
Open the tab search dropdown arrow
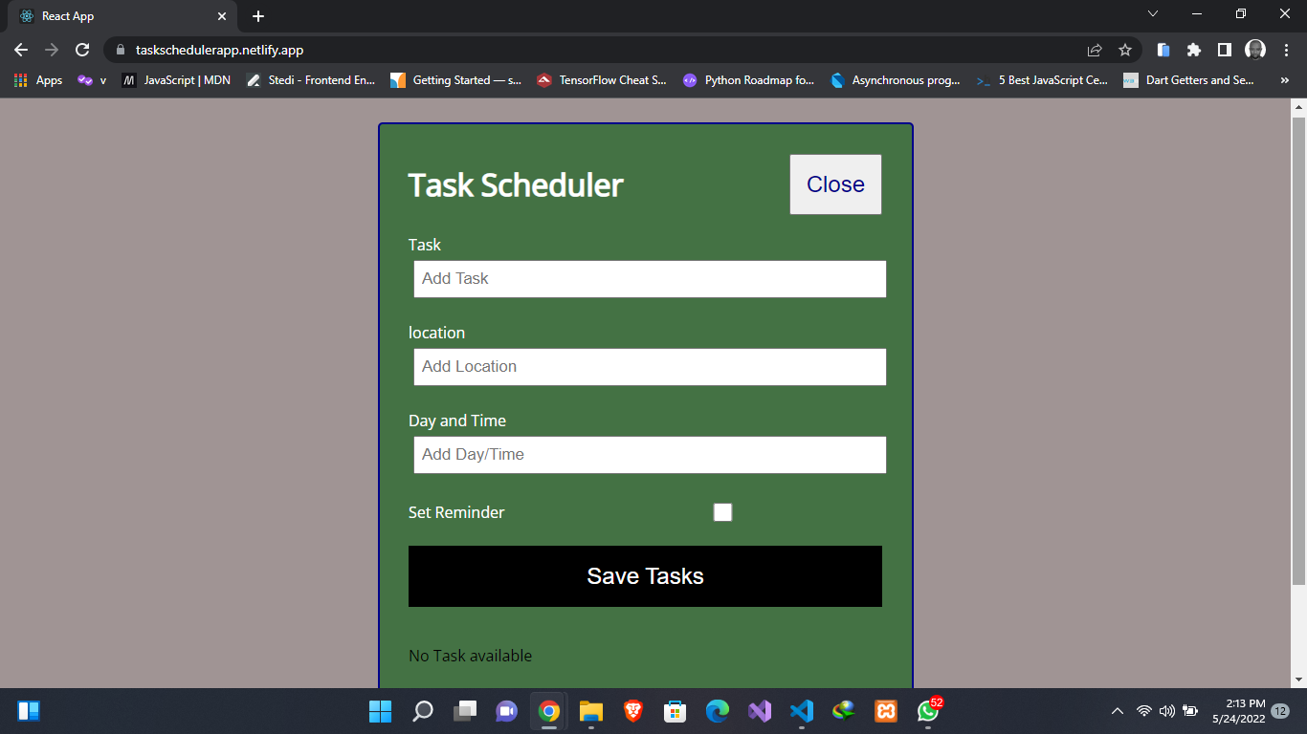pos(1153,13)
